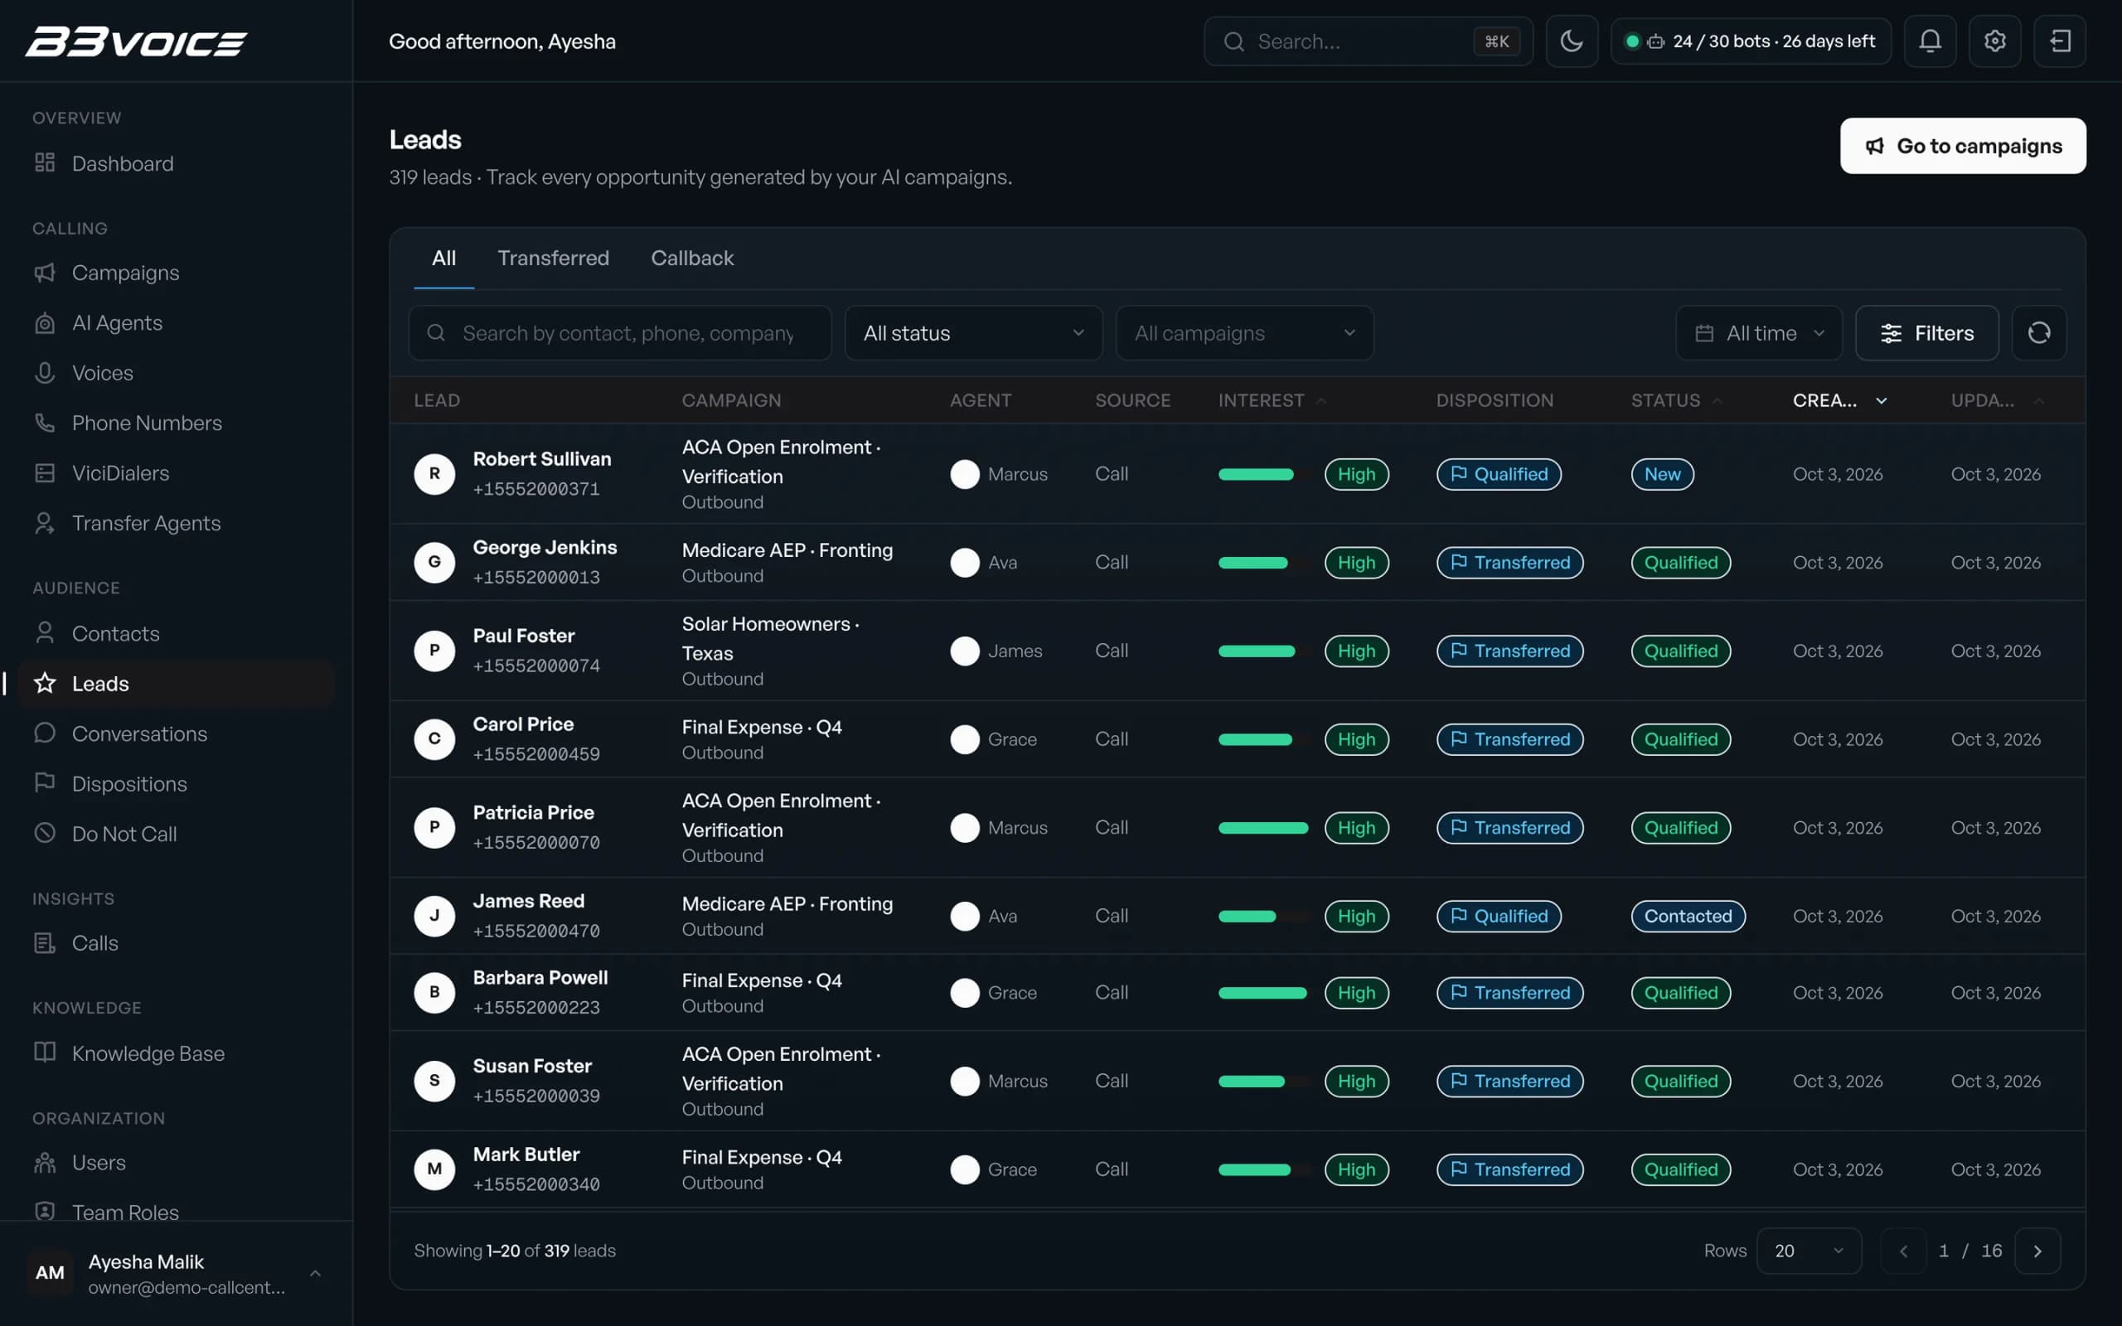Toggle dark mode with the moon icon
Image resolution: width=2122 pixels, height=1326 pixels.
point(1572,41)
